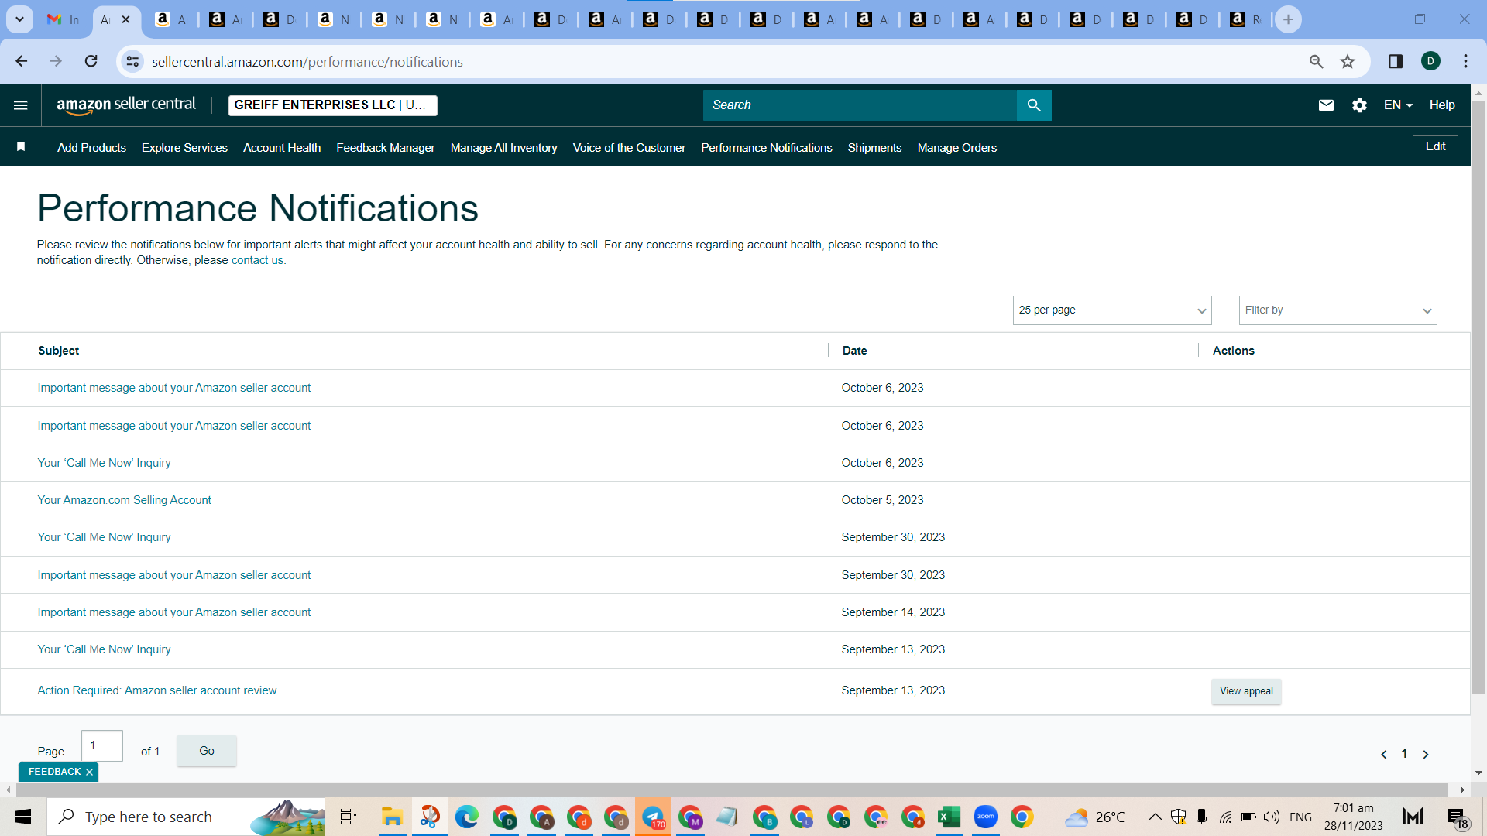Image resolution: width=1487 pixels, height=836 pixels.
Task: View site information icon in address bar
Action: (133, 61)
